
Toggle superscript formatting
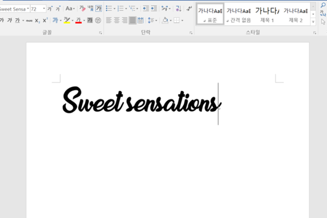point(45,20)
